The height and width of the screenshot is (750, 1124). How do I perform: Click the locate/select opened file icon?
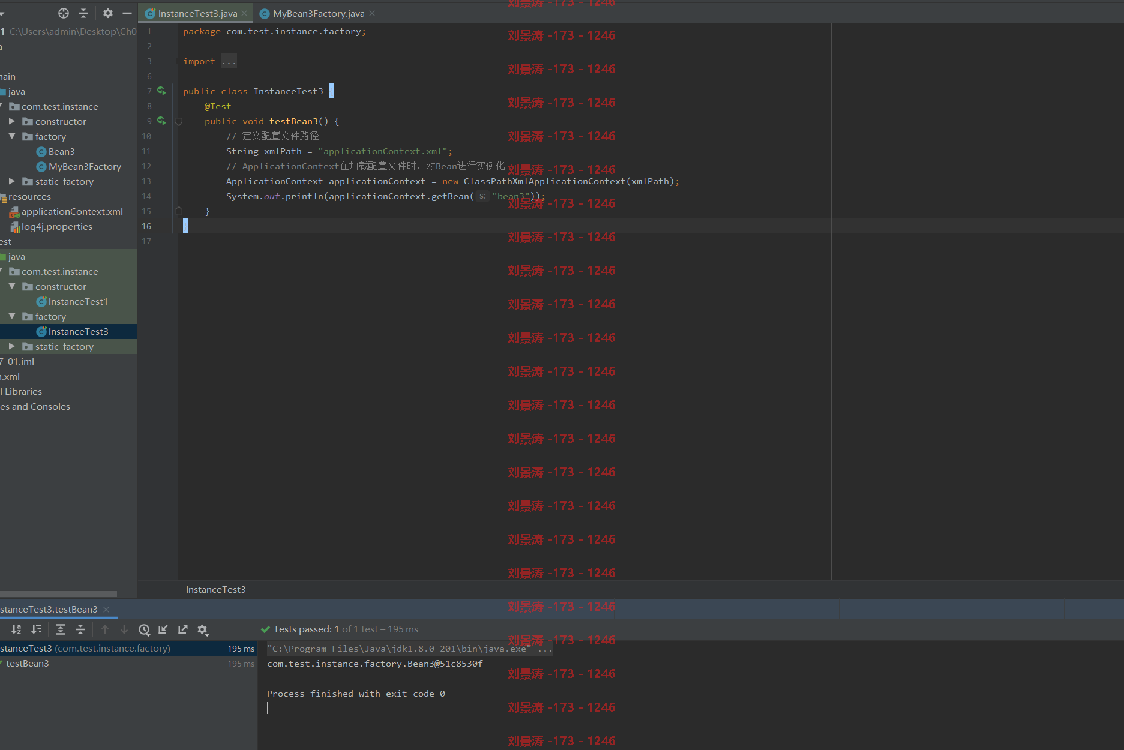[x=64, y=13]
